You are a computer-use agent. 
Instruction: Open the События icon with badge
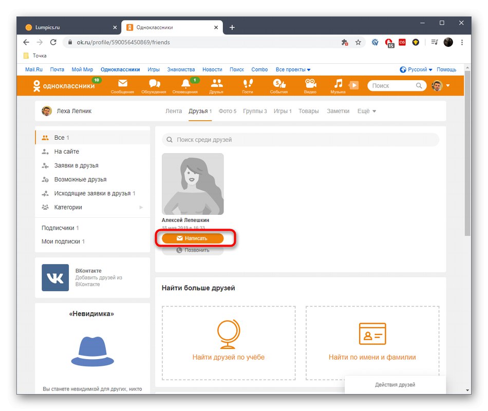pos(278,84)
